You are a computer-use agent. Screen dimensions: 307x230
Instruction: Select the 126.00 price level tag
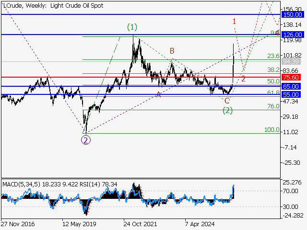tap(292, 35)
